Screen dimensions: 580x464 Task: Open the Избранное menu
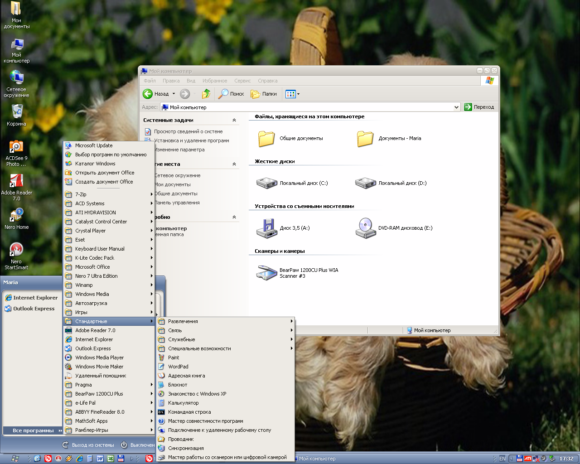(x=215, y=81)
